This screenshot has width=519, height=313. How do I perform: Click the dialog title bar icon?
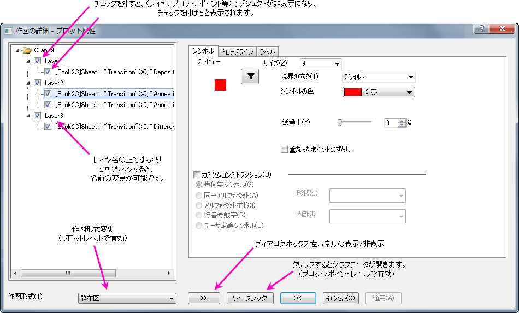9,31
